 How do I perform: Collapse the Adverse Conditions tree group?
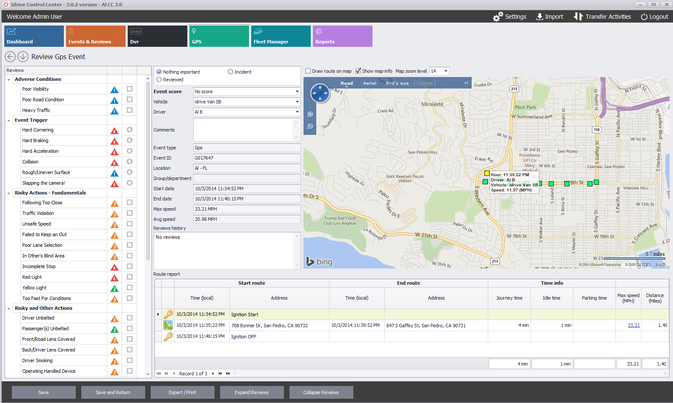(9, 80)
